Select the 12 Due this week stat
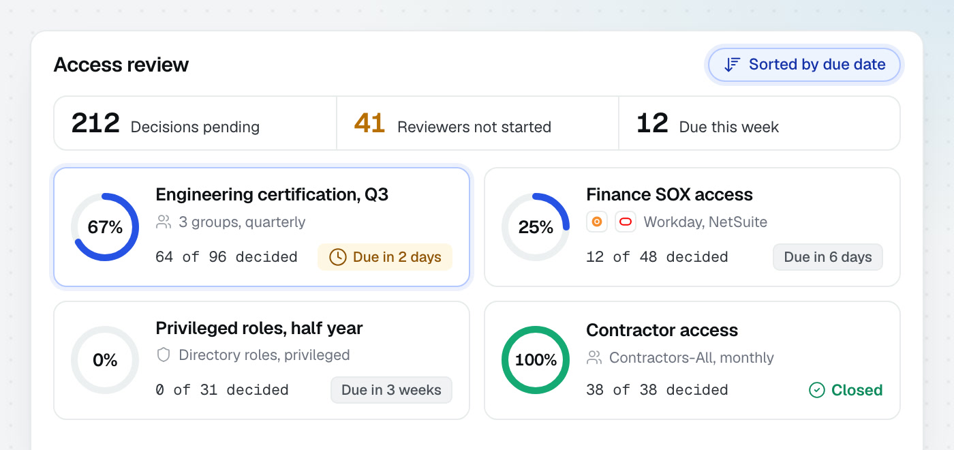The image size is (954, 450). [759, 123]
